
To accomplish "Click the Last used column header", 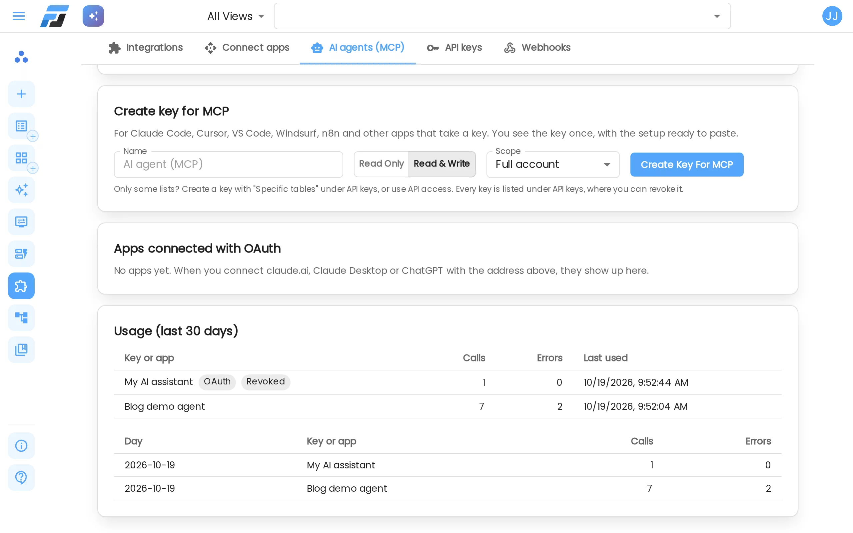I will click(x=605, y=358).
